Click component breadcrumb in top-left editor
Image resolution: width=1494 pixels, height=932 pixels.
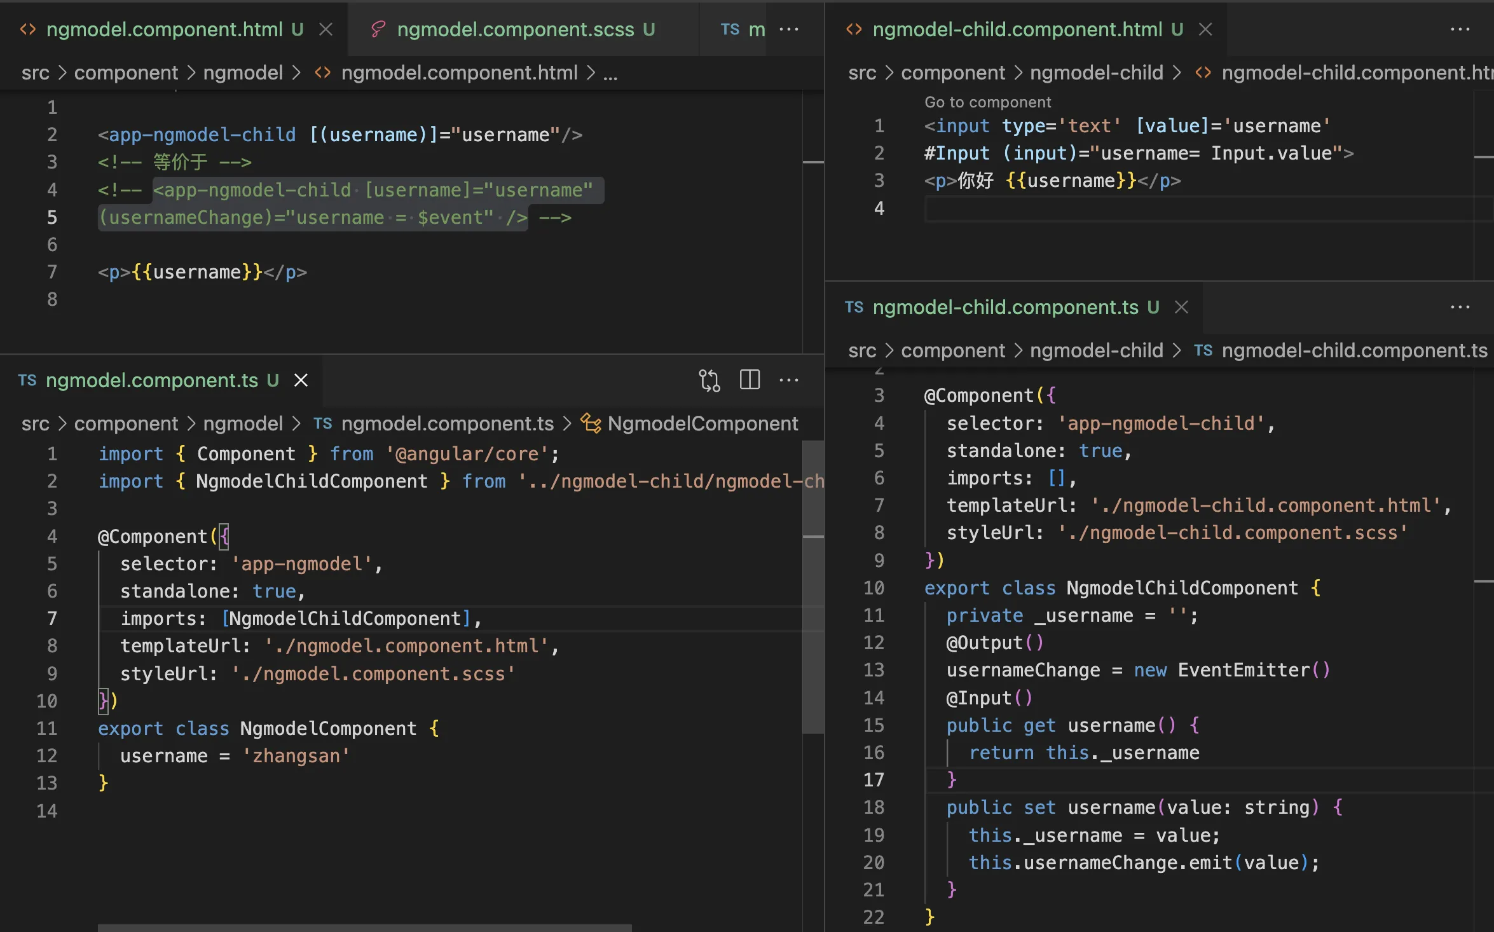click(x=126, y=72)
